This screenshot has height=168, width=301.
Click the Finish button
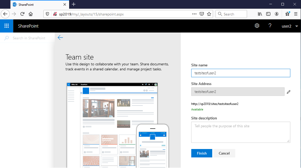(202, 153)
